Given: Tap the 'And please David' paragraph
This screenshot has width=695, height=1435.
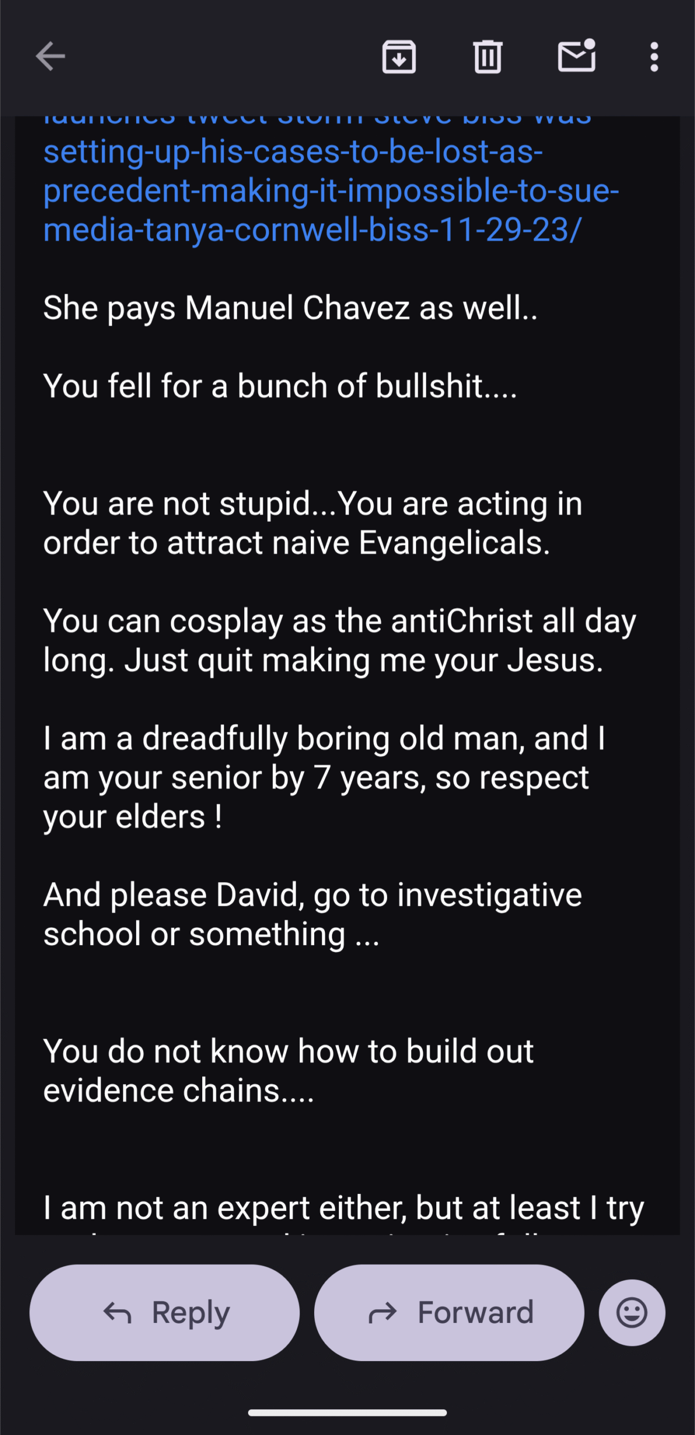Looking at the screenshot, I should coord(312,914).
